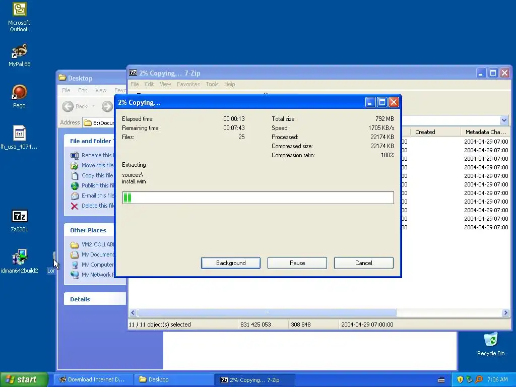The width and height of the screenshot is (516, 387).
Task: Open Help menu in 7-Zip window
Action: click(229, 84)
